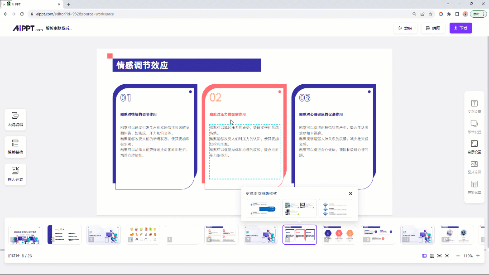Open the 文字设置 text settings panel
The height and width of the screenshot is (275, 489).
tap(474, 106)
